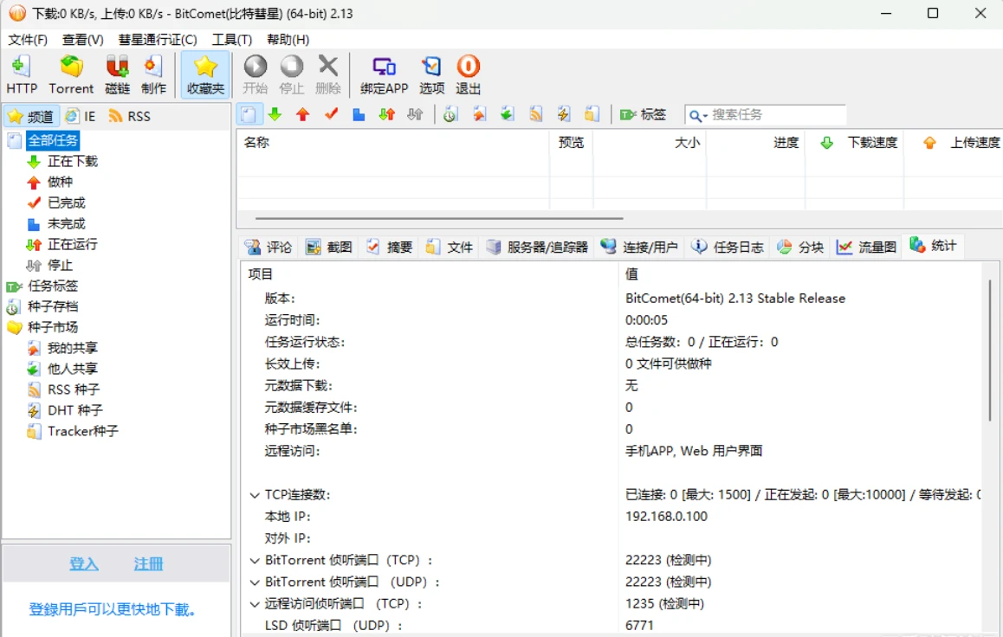Image resolution: width=1003 pixels, height=637 pixels.
Task: Toggle chevron for BitTorrent 侦听端口 (TCP)
Action: click(255, 561)
